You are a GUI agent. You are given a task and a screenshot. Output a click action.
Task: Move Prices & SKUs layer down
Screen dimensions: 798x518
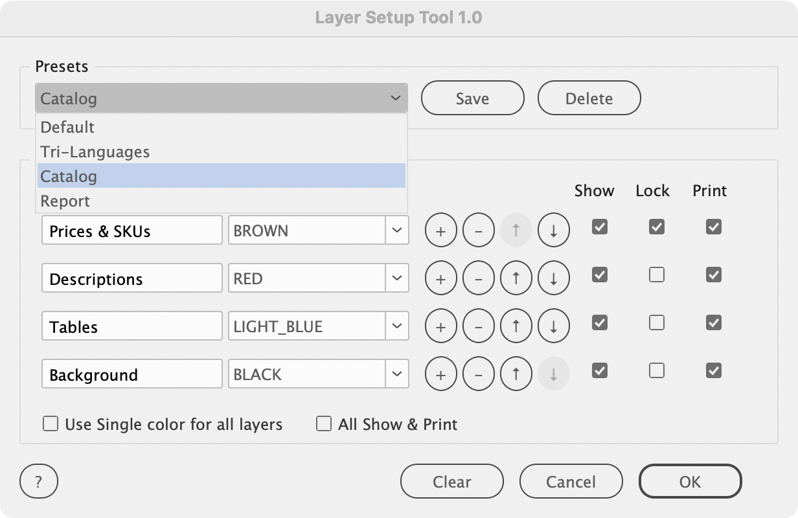553,231
